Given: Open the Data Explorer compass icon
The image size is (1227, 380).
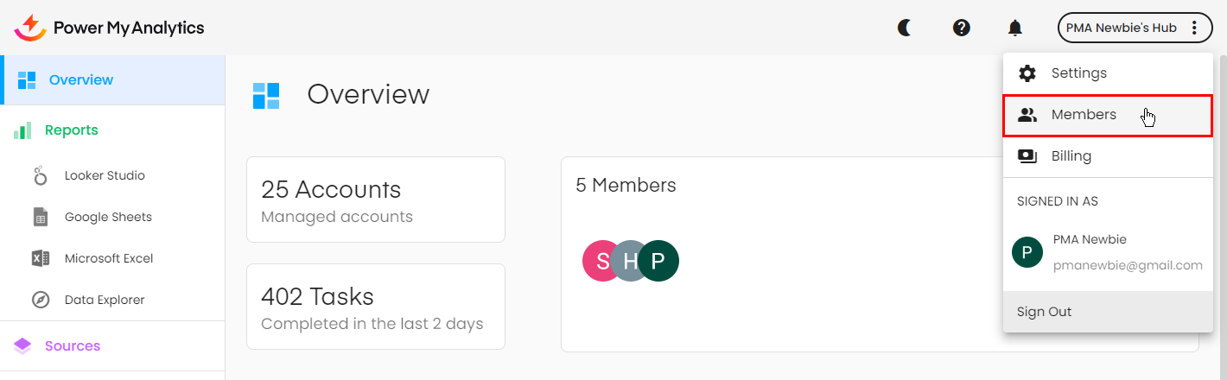Looking at the screenshot, I should (41, 300).
